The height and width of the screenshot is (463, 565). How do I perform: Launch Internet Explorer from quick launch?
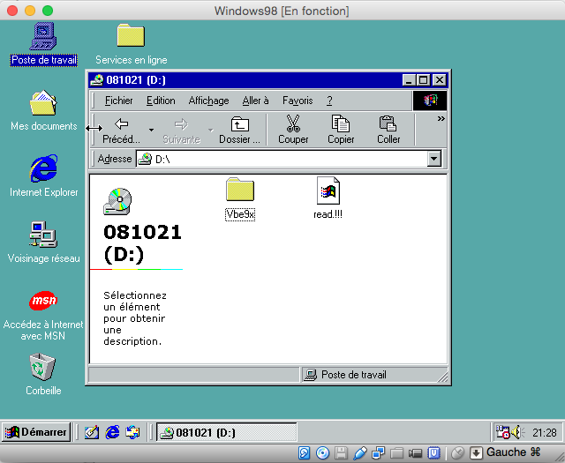112,432
